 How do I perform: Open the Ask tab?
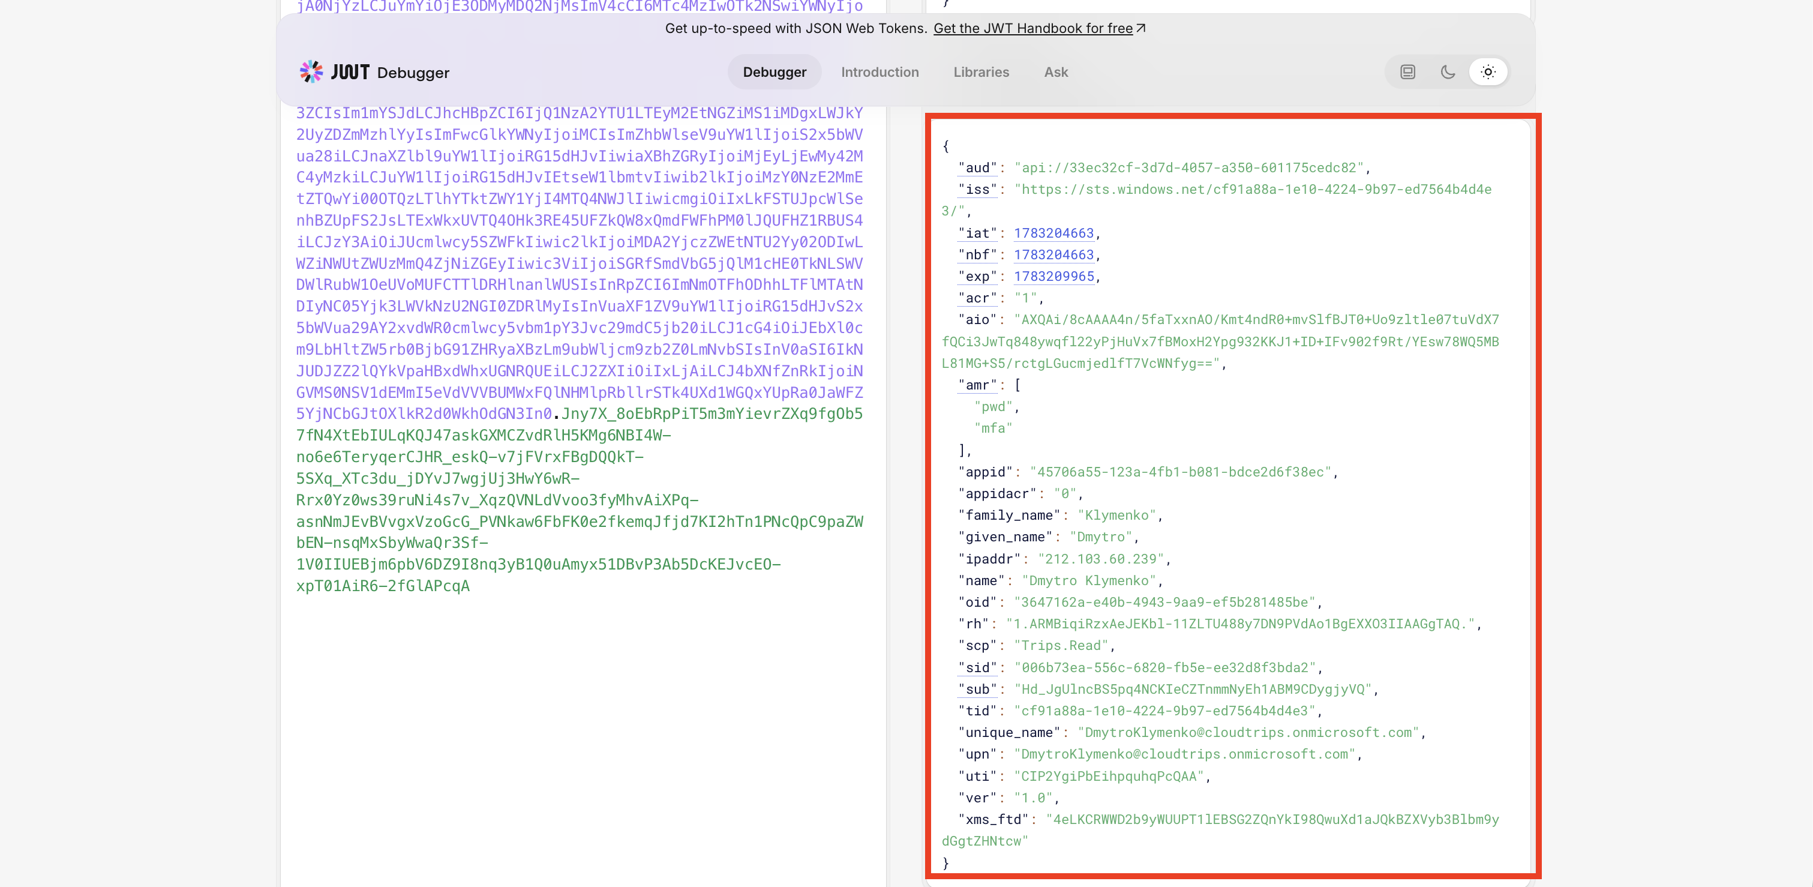(x=1056, y=72)
